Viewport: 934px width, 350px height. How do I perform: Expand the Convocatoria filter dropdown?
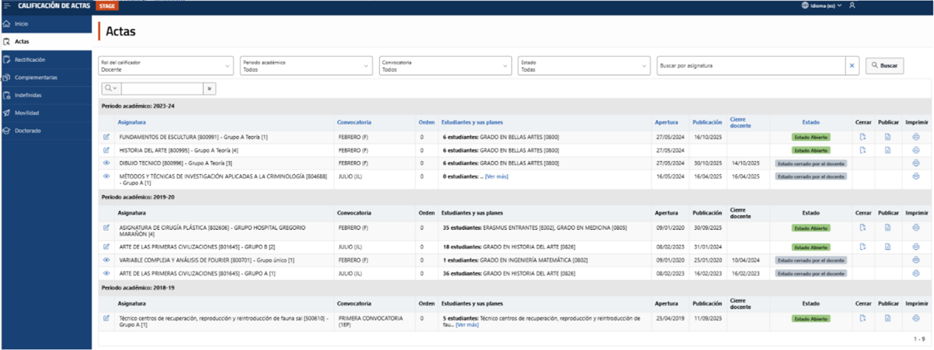[446, 66]
